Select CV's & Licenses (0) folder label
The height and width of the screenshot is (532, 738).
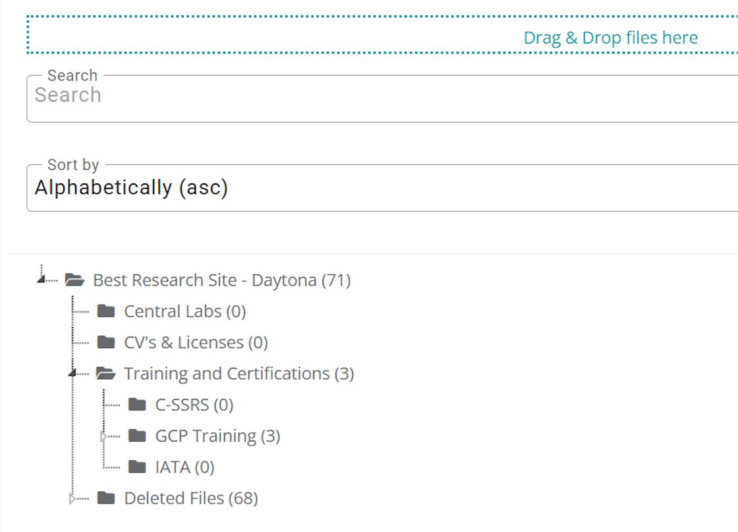pos(196,342)
